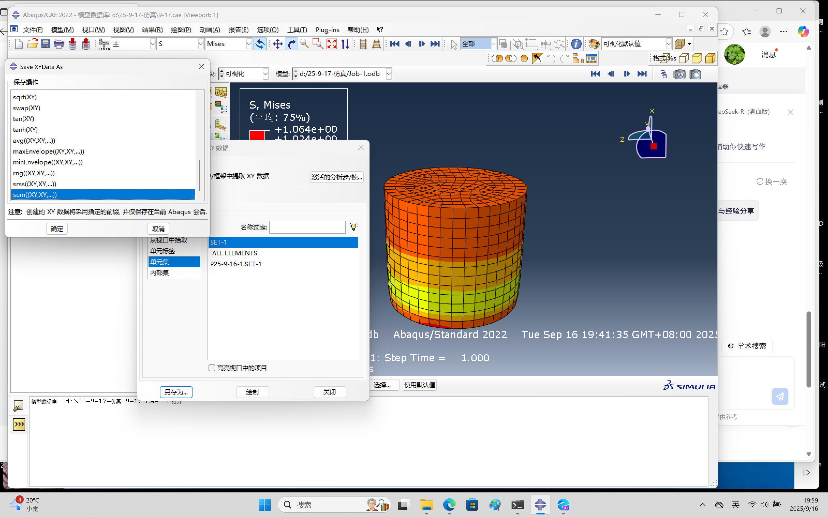
Task: Click the Save XYData operation list scrollbar
Action: tap(199, 175)
